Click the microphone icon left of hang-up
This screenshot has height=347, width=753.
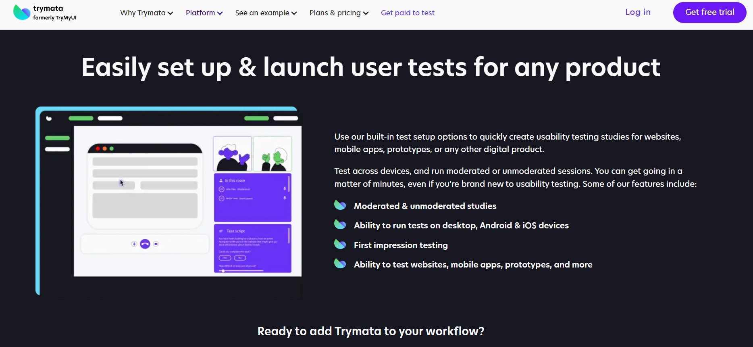[x=134, y=244]
